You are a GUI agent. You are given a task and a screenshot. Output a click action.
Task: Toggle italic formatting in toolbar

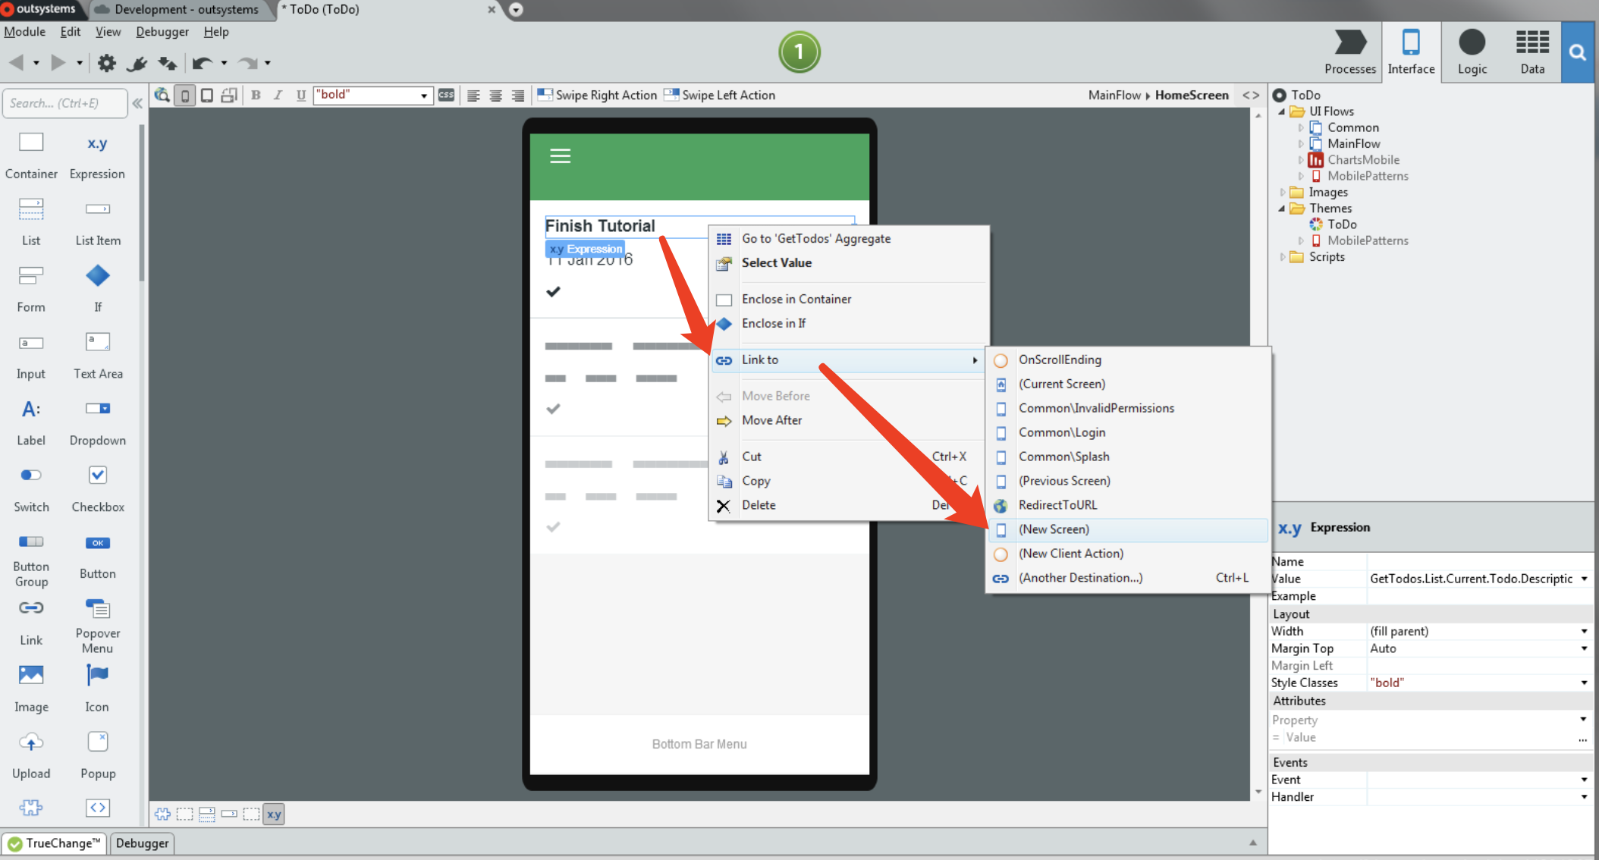click(x=278, y=96)
